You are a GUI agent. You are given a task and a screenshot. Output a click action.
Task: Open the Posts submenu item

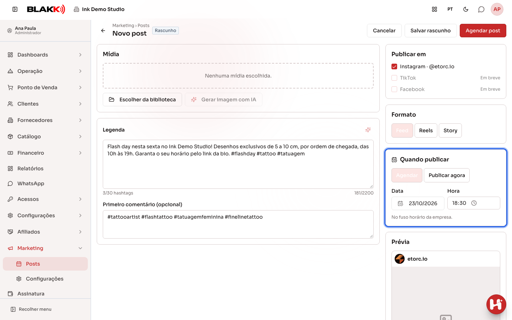[x=46, y=264]
